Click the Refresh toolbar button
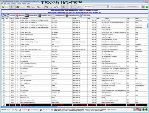 [5, 7]
